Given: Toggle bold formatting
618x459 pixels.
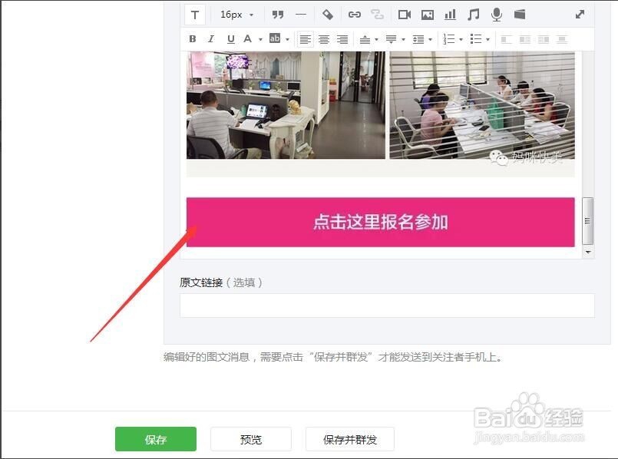Looking at the screenshot, I should pos(193,39).
